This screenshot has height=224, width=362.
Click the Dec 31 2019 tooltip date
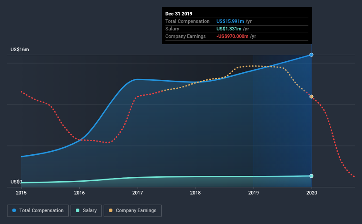click(179, 14)
